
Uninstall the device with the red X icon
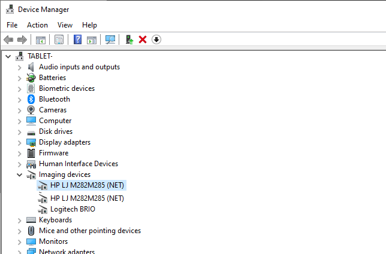tap(143, 39)
